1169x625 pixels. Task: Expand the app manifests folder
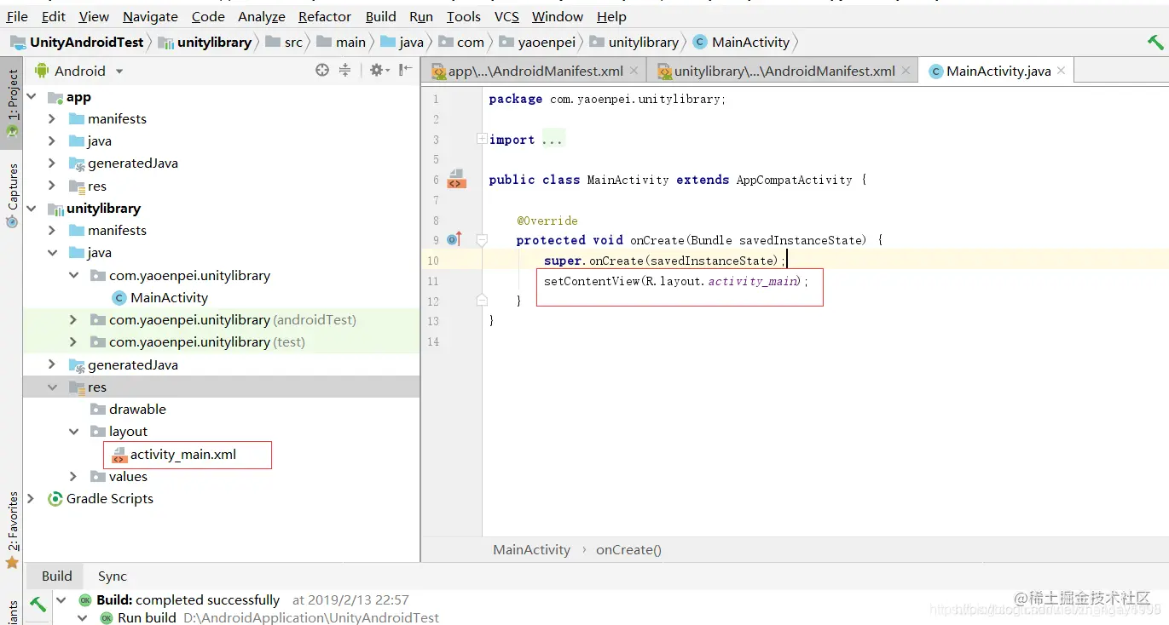coord(52,118)
